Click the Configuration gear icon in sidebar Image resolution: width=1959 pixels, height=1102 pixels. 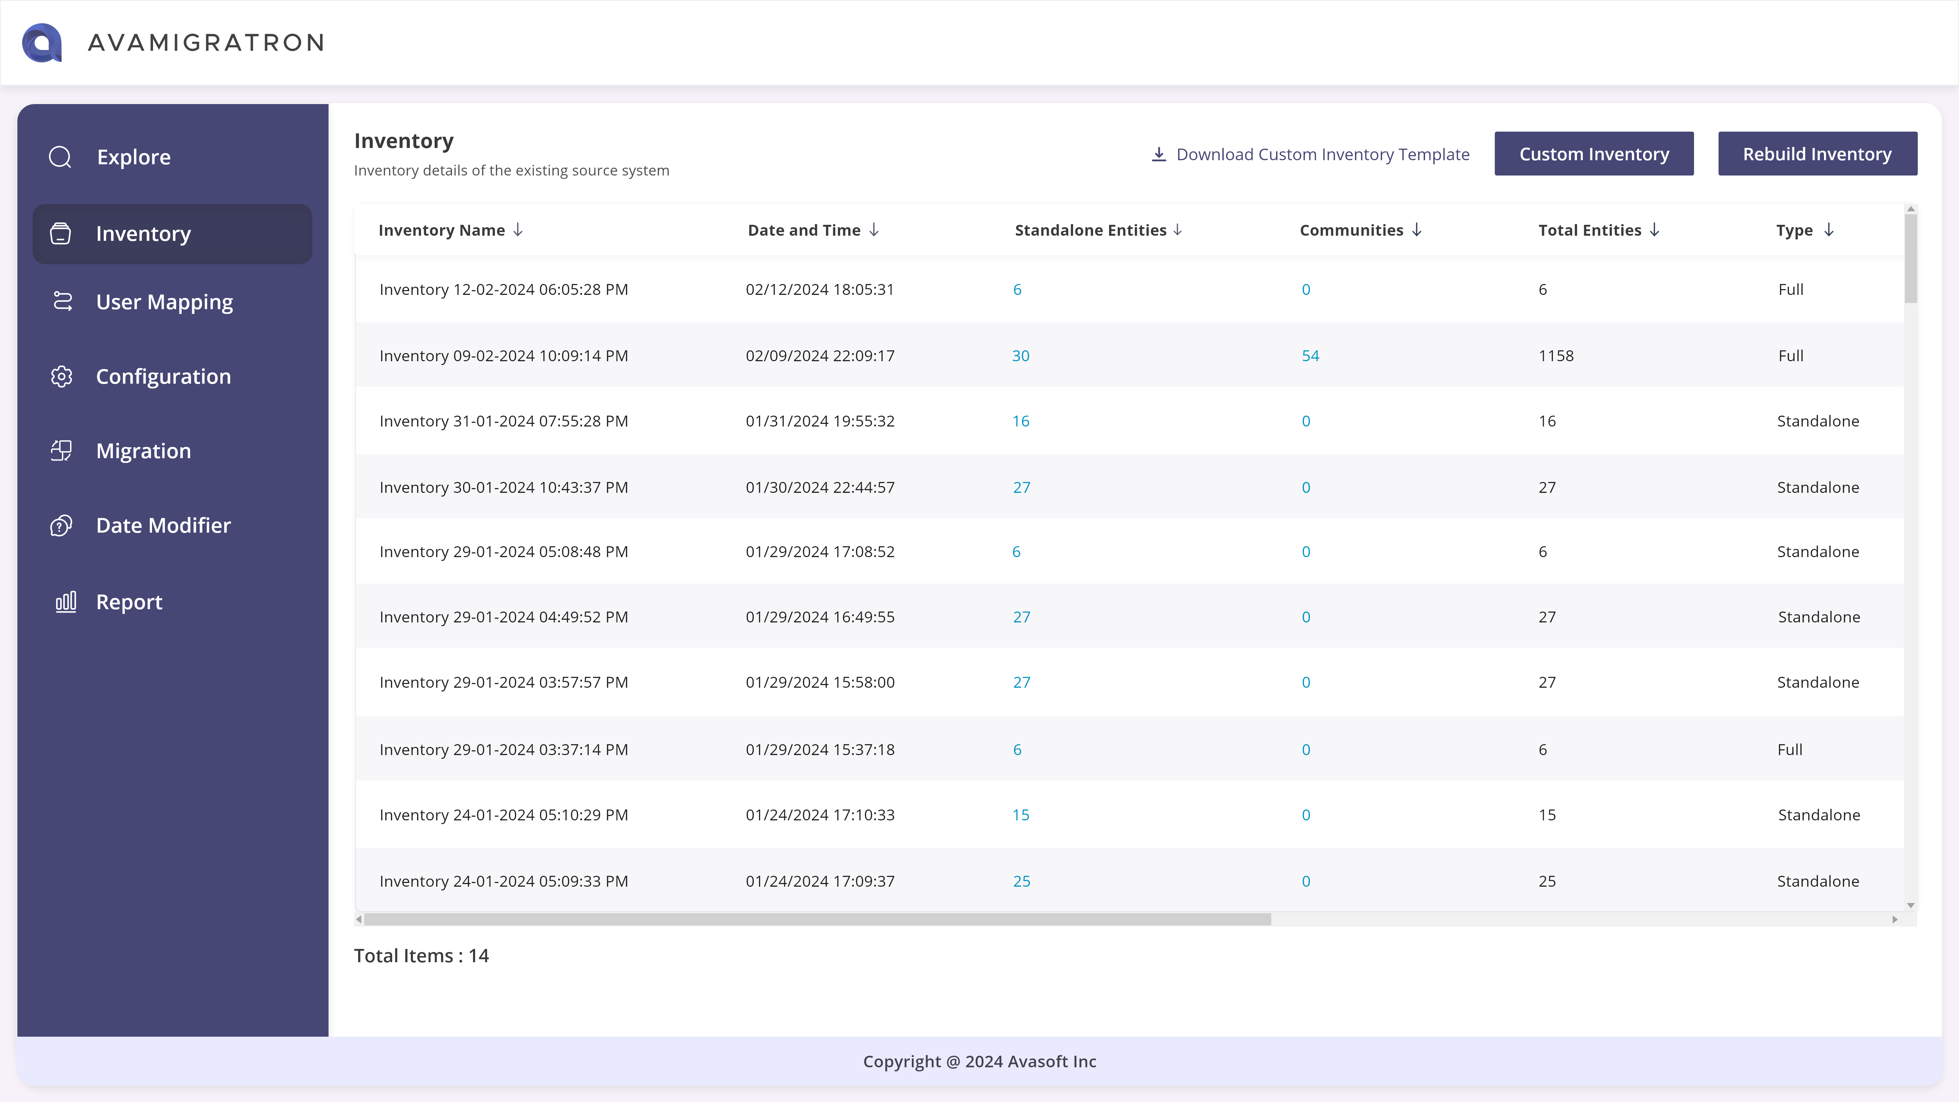62,377
